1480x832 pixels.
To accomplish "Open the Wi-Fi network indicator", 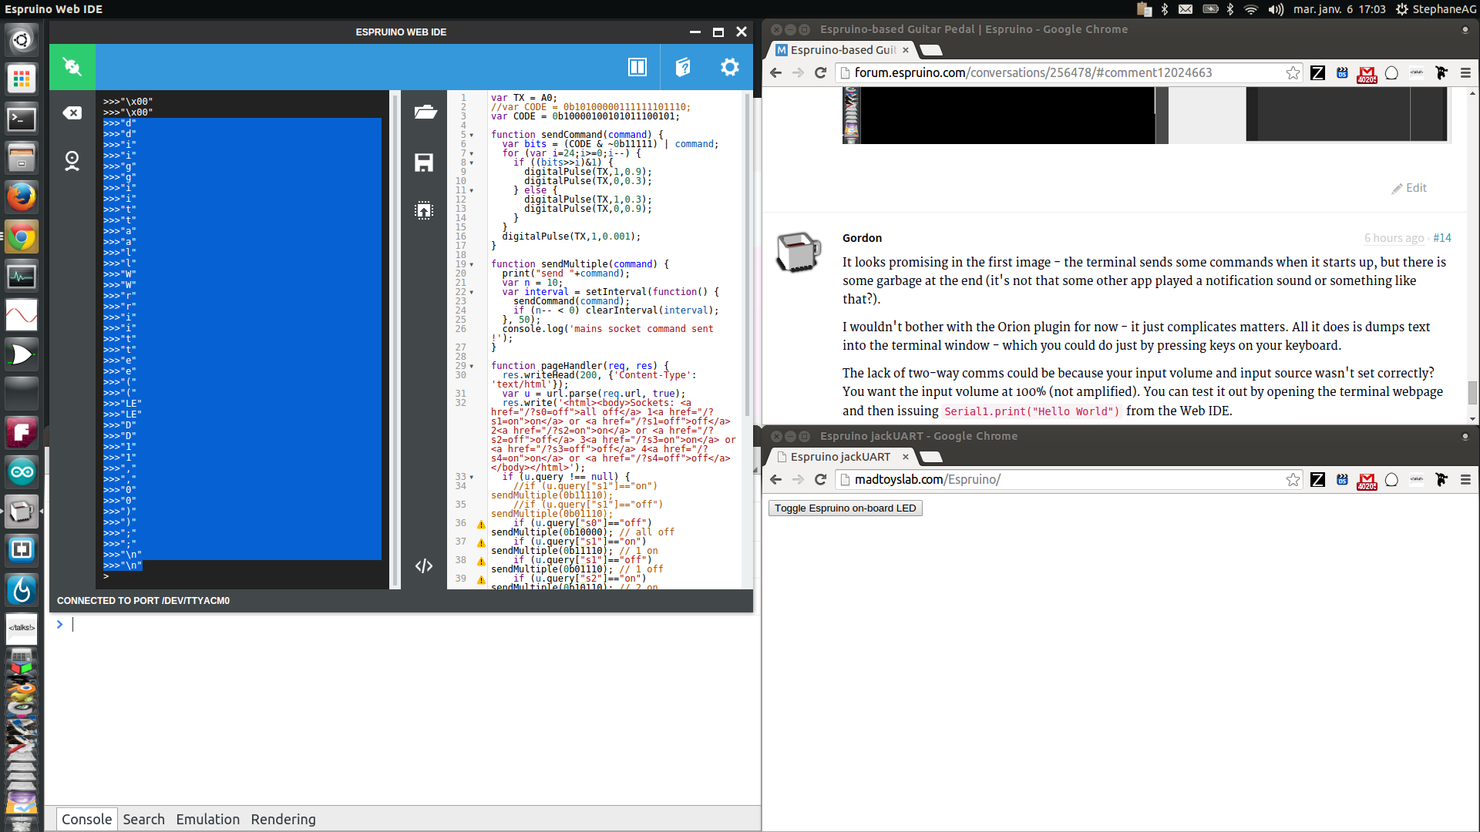I will (x=1251, y=9).
